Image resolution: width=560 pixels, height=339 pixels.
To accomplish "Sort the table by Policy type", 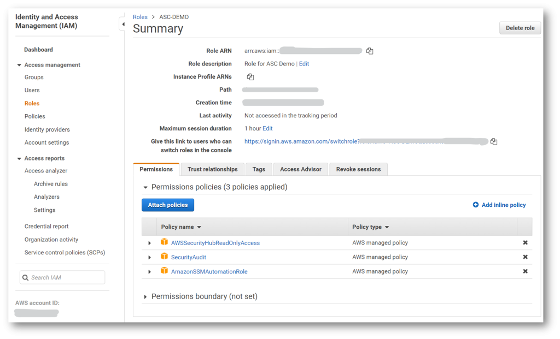I will [370, 227].
